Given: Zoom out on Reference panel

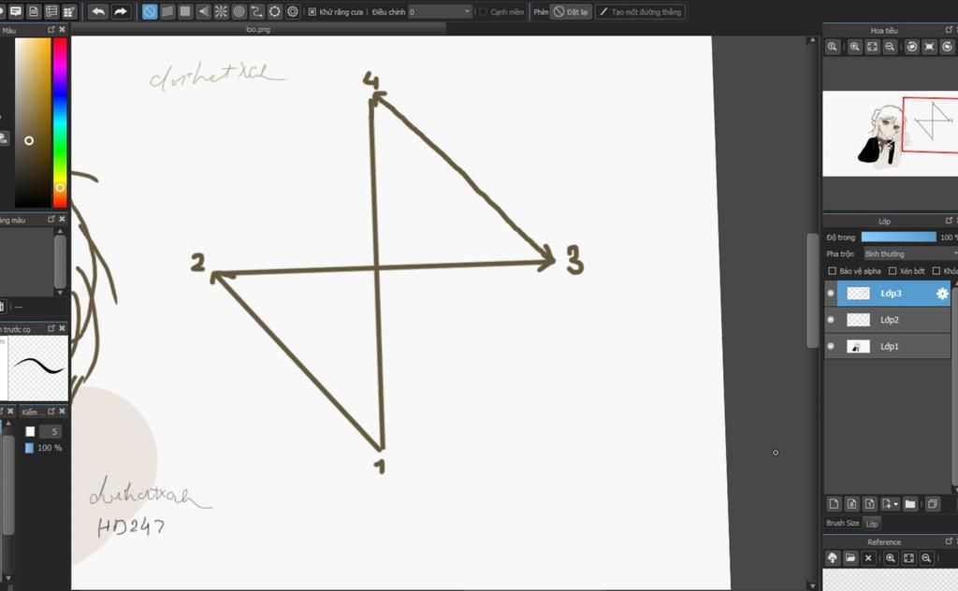Looking at the screenshot, I should point(926,558).
